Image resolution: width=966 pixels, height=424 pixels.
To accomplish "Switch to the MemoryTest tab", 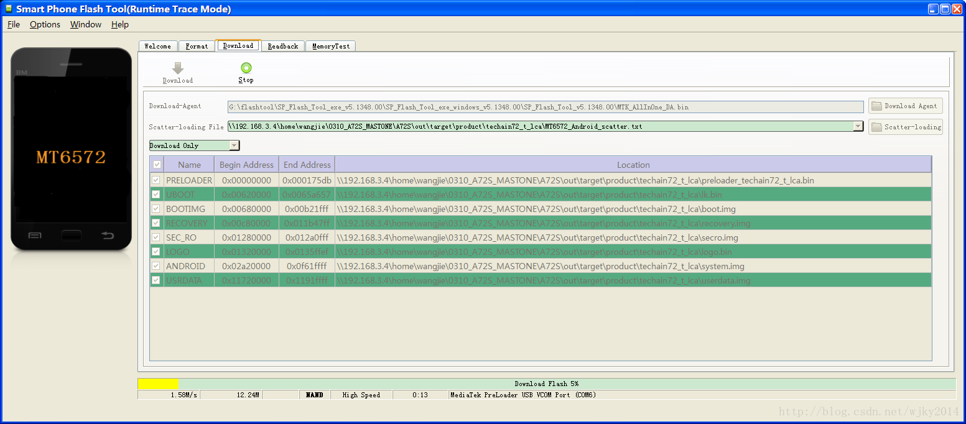I will 331,46.
